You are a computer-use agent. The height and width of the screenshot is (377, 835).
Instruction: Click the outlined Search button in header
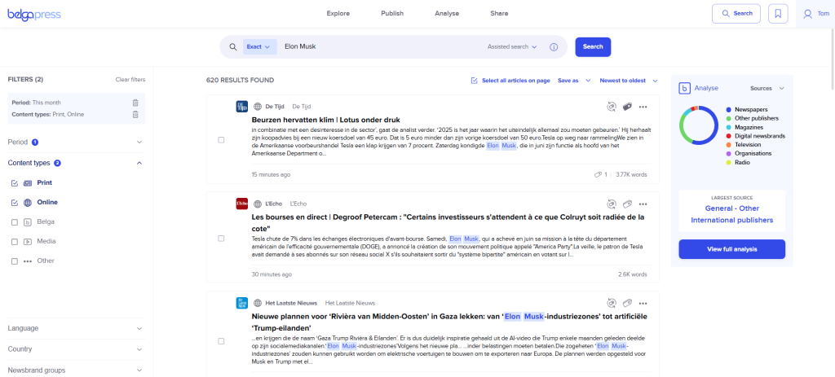tap(736, 13)
